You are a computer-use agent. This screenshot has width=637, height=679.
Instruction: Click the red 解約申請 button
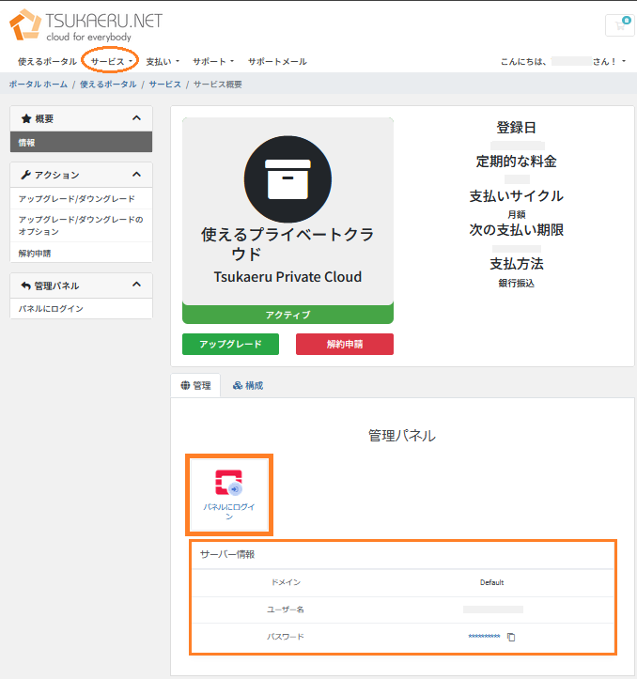click(345, 345)
